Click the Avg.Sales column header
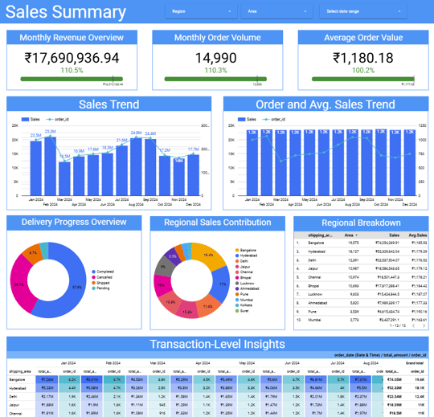The image size is (434, 417). point(418,235)
